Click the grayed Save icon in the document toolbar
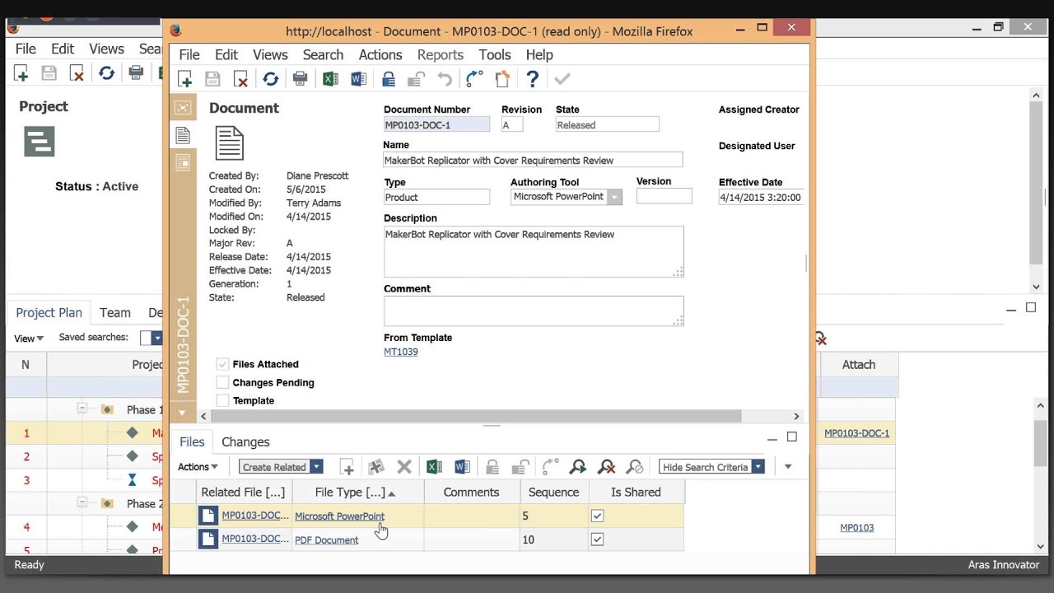 click(212, 79)
